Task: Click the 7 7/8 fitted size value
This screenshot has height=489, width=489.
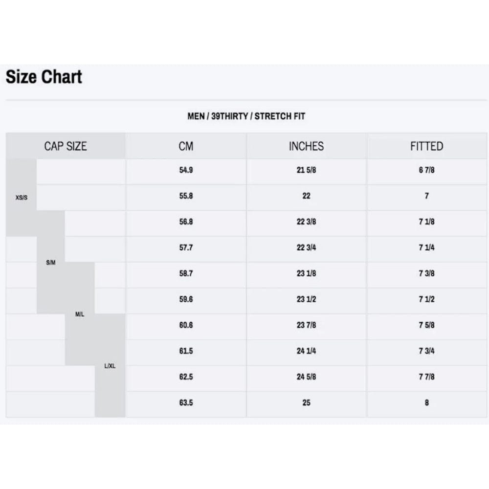Action: click(426, 377)
